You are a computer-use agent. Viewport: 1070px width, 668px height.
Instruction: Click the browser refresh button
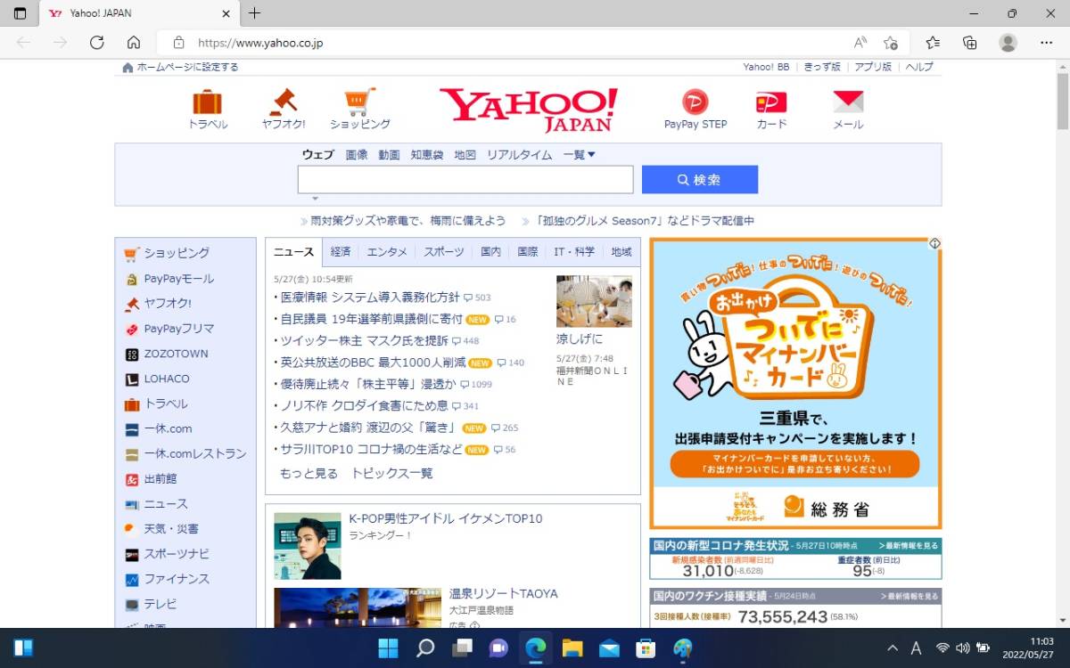[97, 42]
